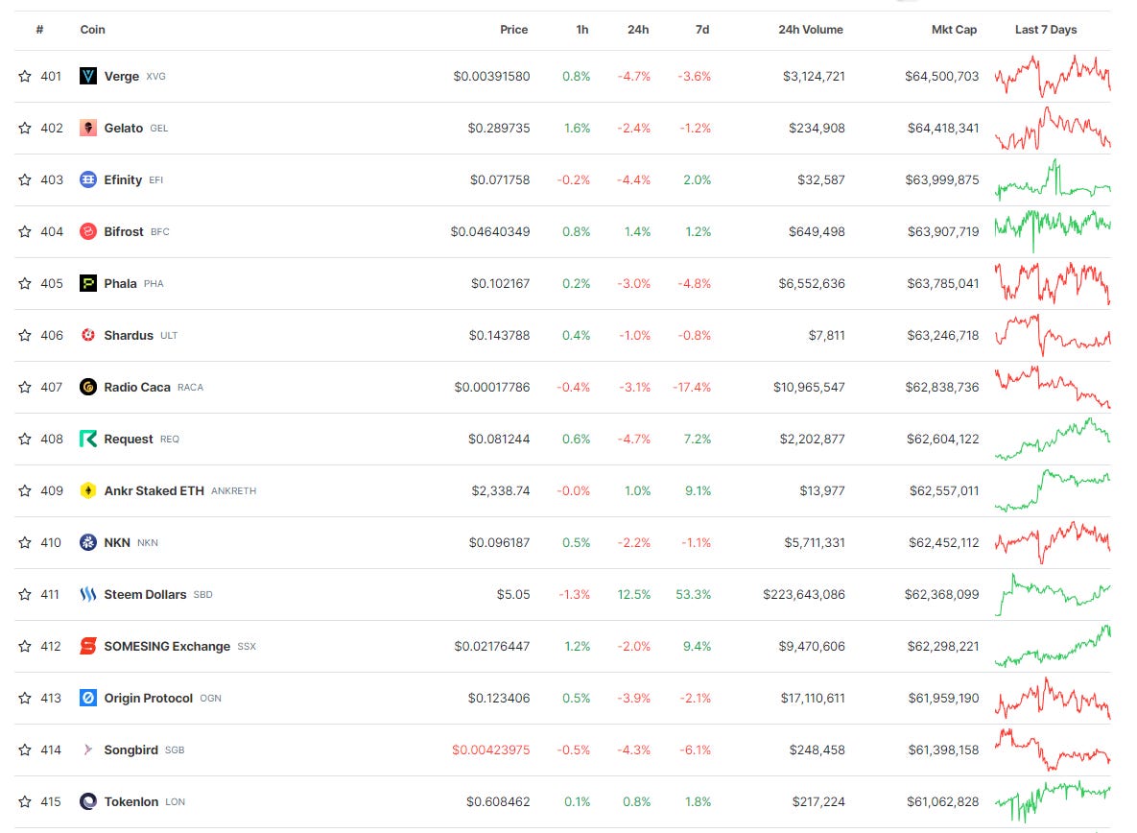This screenshot has height=833, width=1137.
Task: Click the Phala coin logo icon
Action: [87, 283]
